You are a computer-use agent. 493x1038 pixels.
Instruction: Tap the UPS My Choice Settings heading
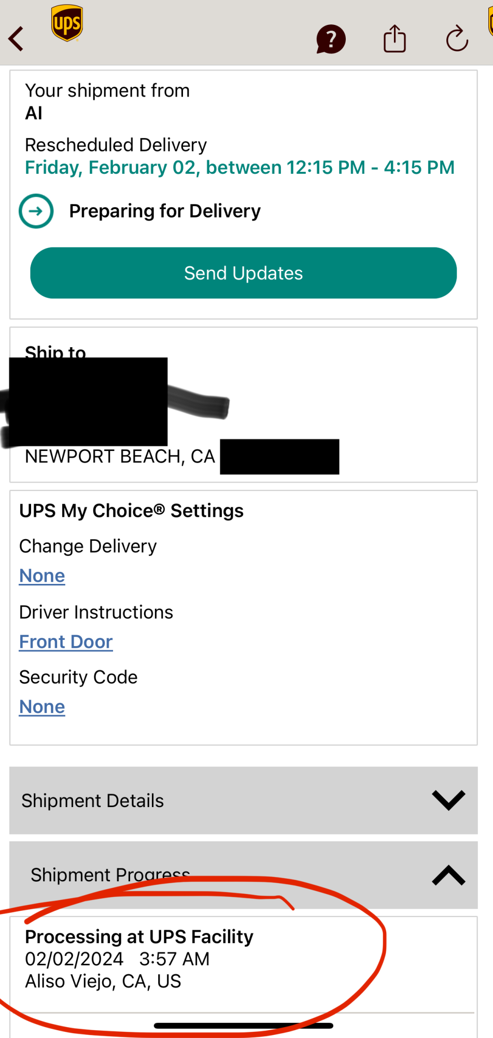tap(131, 511)
